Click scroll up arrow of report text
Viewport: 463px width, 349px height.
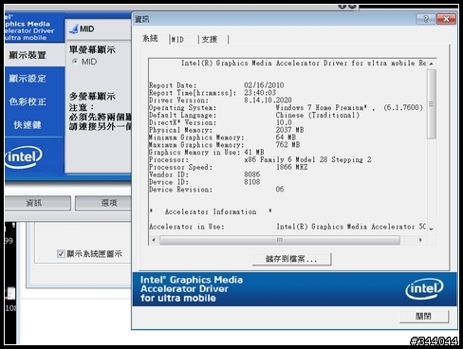click(x=432, y=64)
